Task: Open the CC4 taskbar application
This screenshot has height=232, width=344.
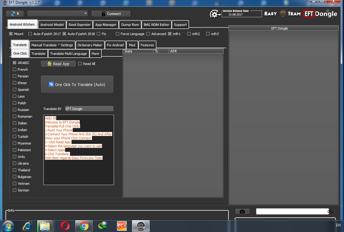Action: coord(122,226)
